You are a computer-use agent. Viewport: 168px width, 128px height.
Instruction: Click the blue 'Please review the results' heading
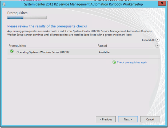[x=47, y=26]
